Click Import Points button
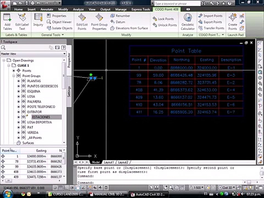The image size is (264, 198). tap(210, 16)
